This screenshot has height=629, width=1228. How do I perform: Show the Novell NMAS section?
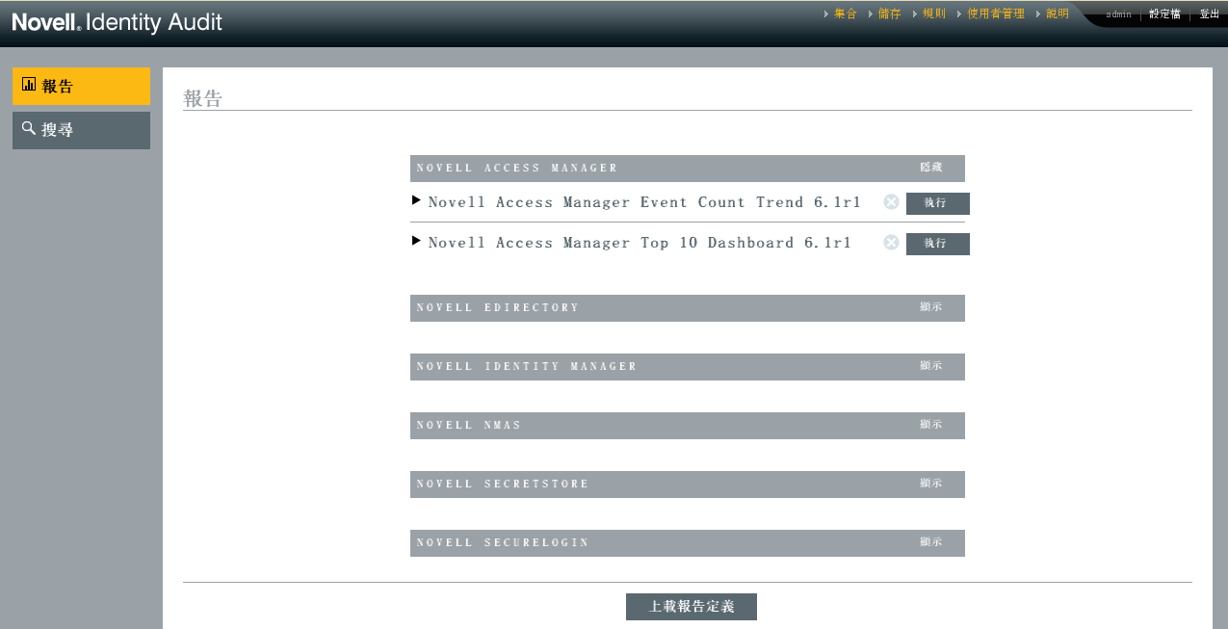pyautogui.click(x=930, y=425)
